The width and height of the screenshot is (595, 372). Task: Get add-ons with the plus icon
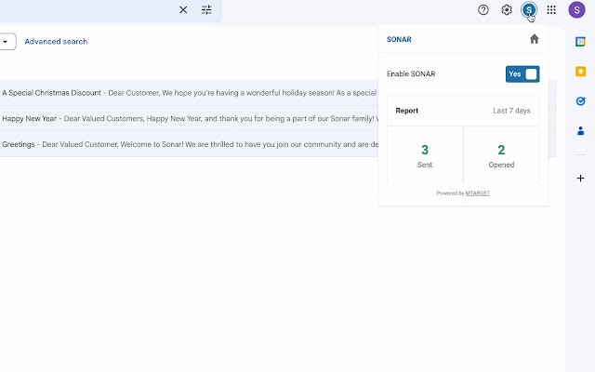click(x=580, y=178)
